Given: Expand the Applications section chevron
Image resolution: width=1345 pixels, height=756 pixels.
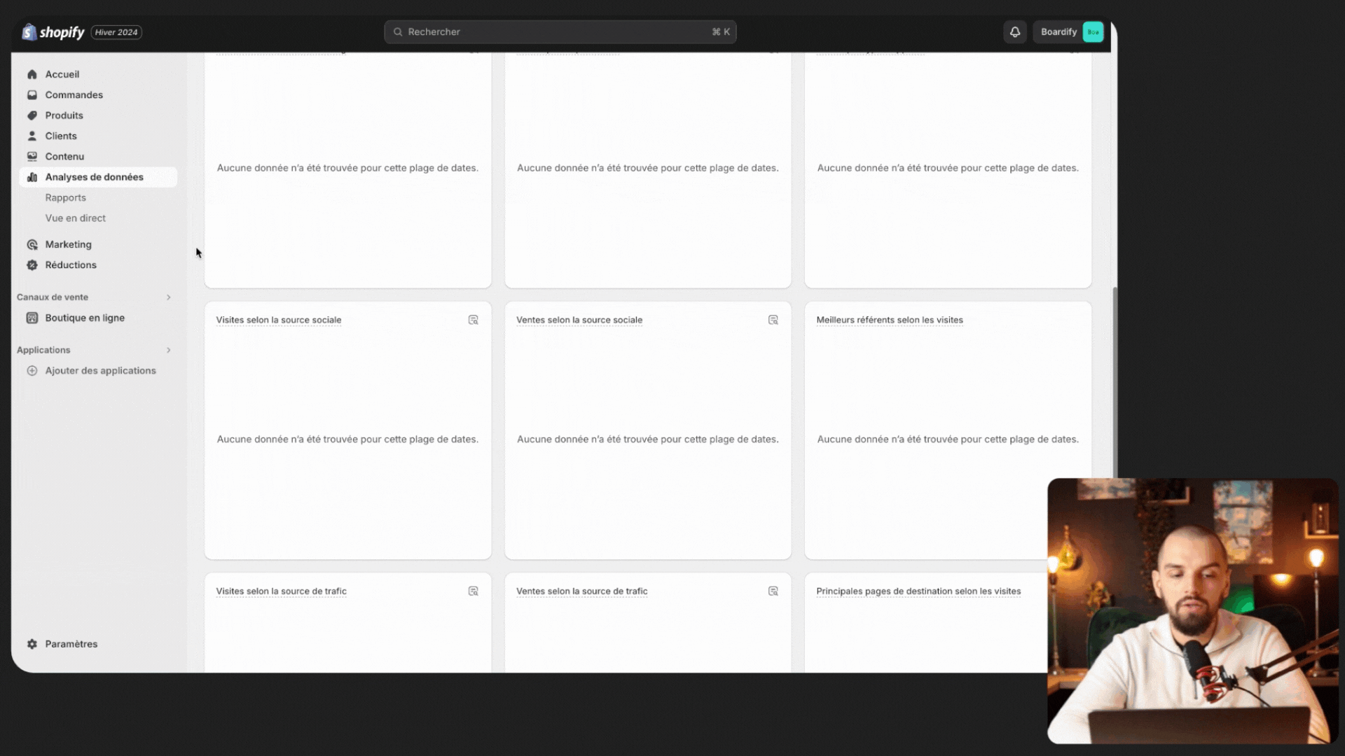Looking at the screenshot, I should tap(168, 350).
